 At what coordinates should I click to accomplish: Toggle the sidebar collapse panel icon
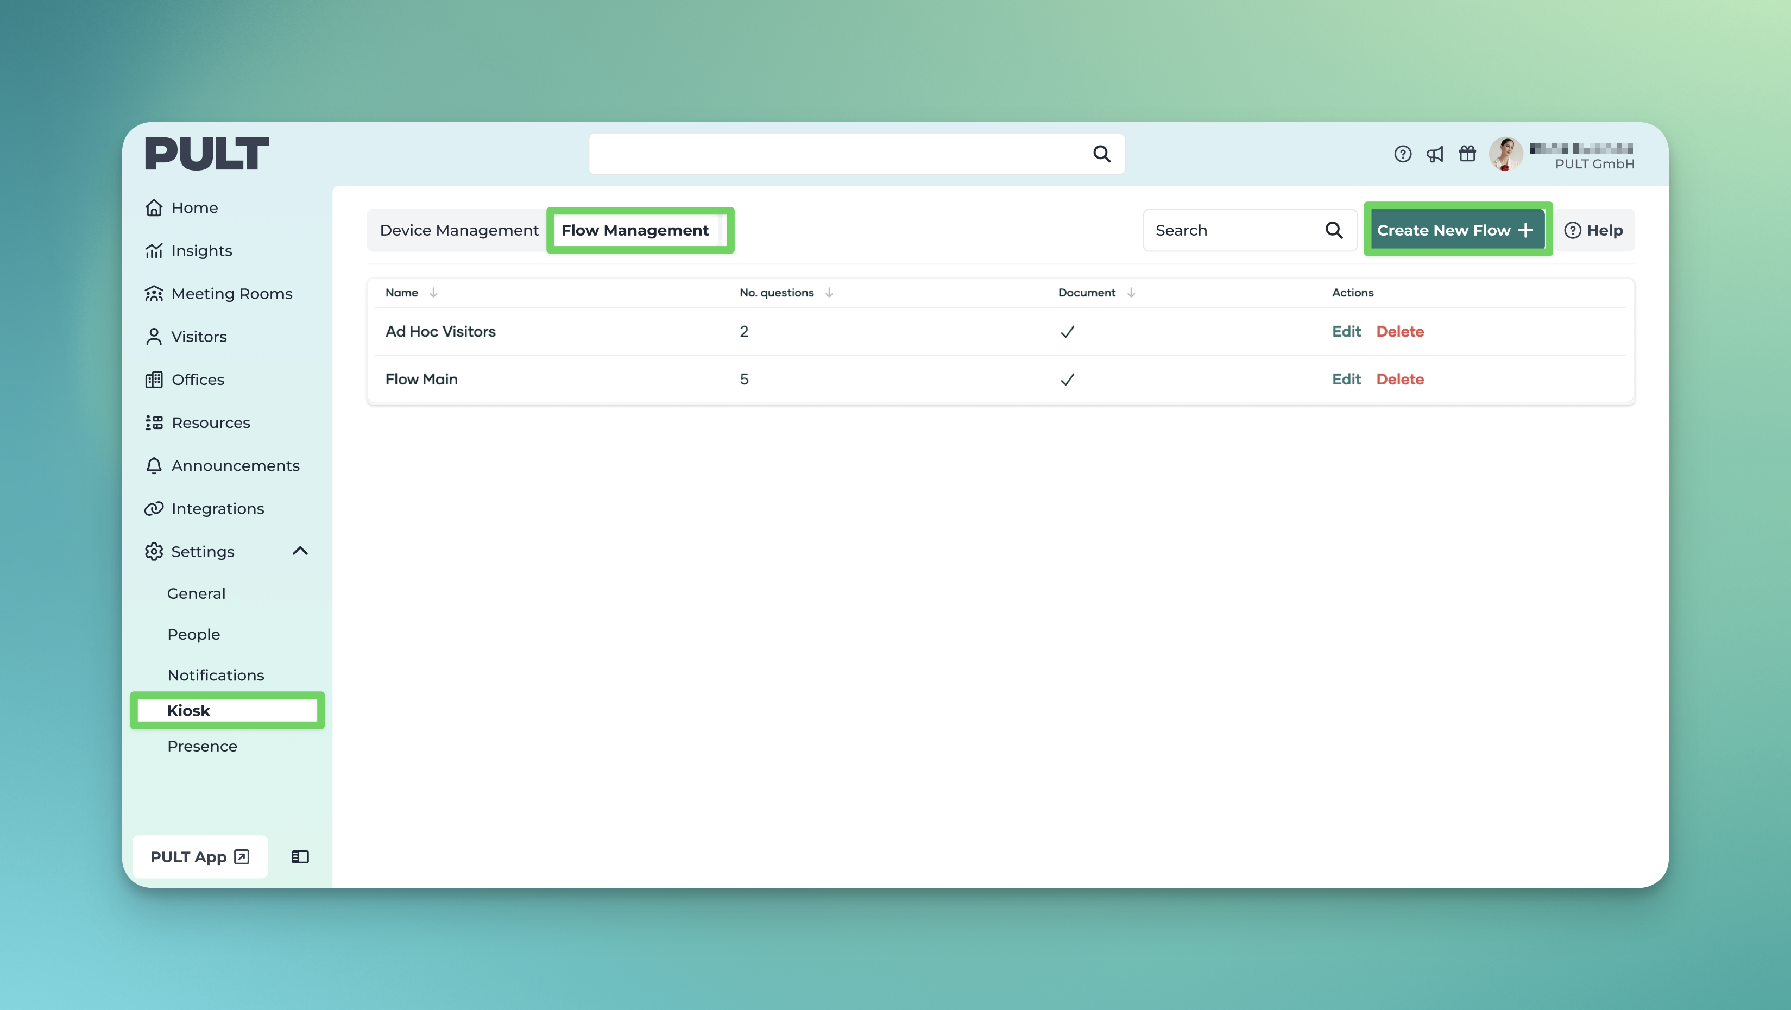300,856
